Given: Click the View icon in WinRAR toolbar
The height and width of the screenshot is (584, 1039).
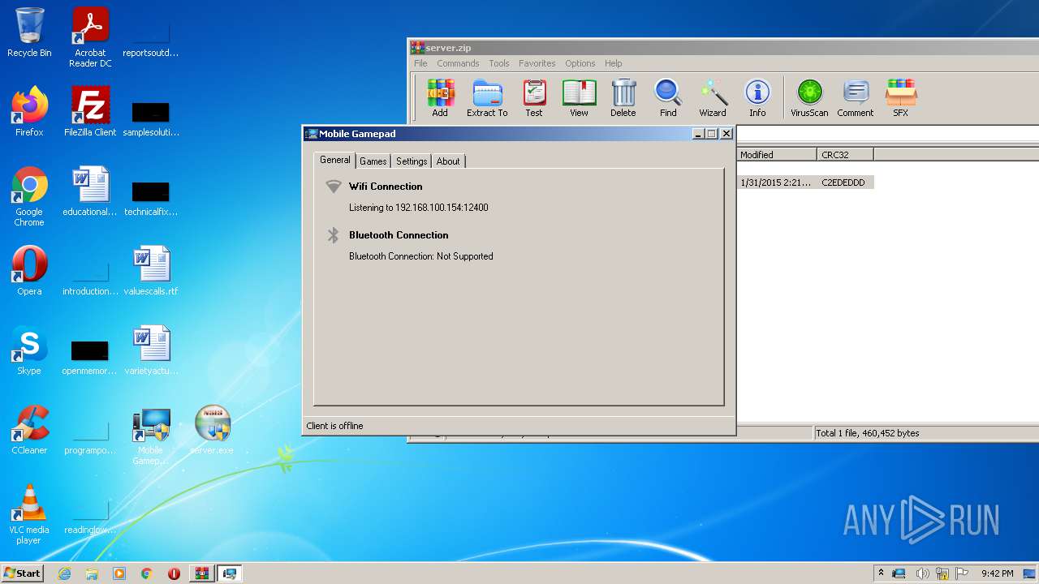Looking at the screenshot, I should click(579, 98).
